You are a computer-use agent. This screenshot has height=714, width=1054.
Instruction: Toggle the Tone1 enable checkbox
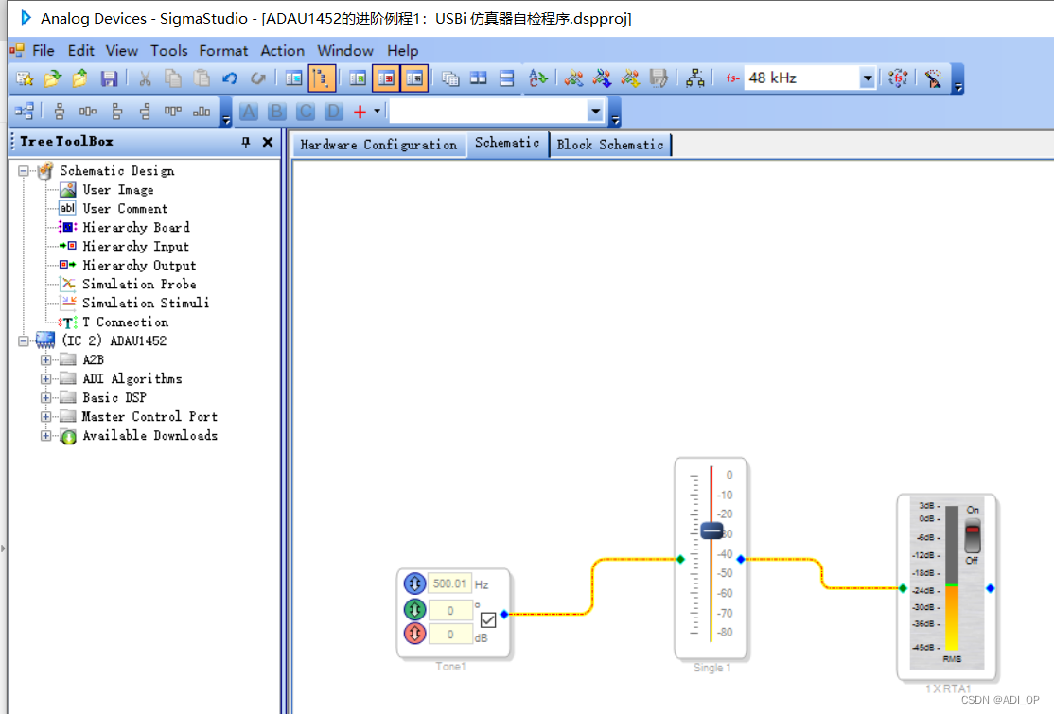[488, 619]
